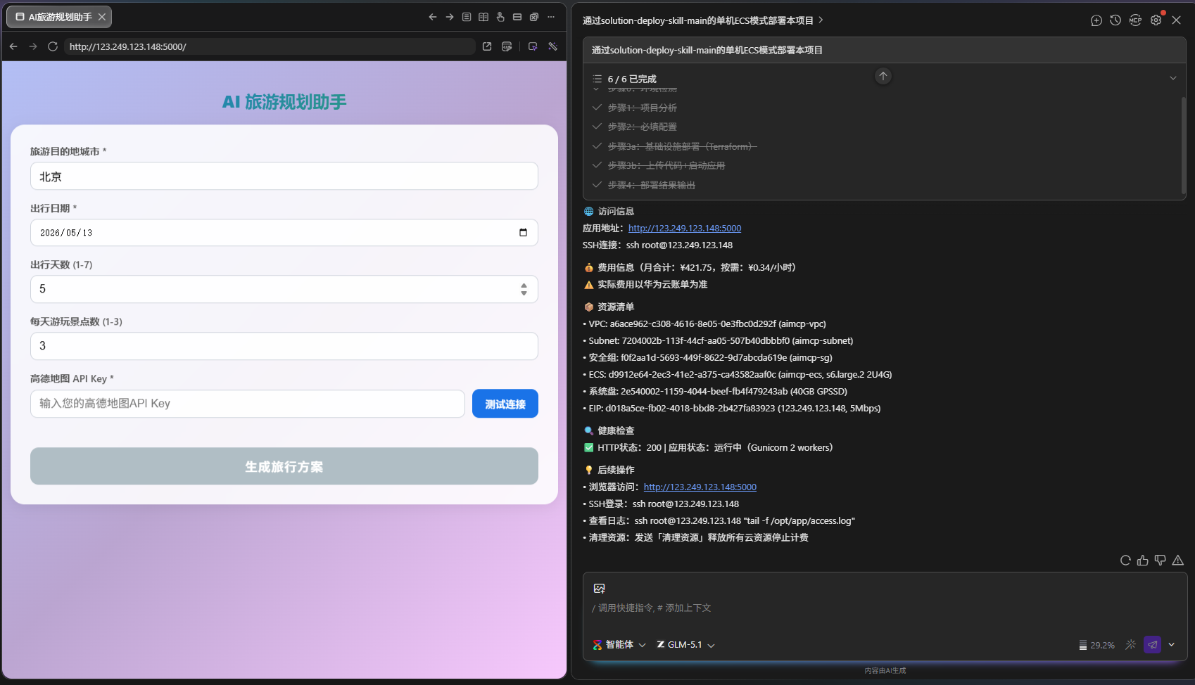View context usage 29.2% indicator

1097,645
